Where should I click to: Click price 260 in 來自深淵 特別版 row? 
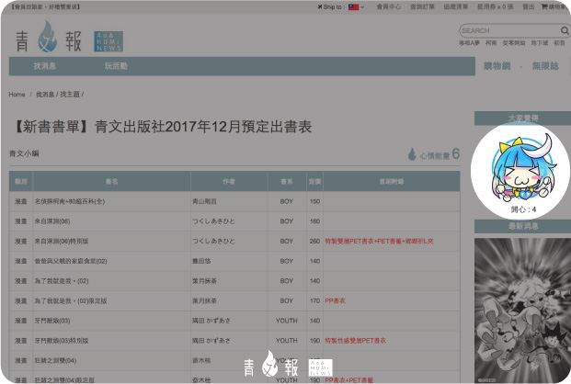(x=314, y=241)
